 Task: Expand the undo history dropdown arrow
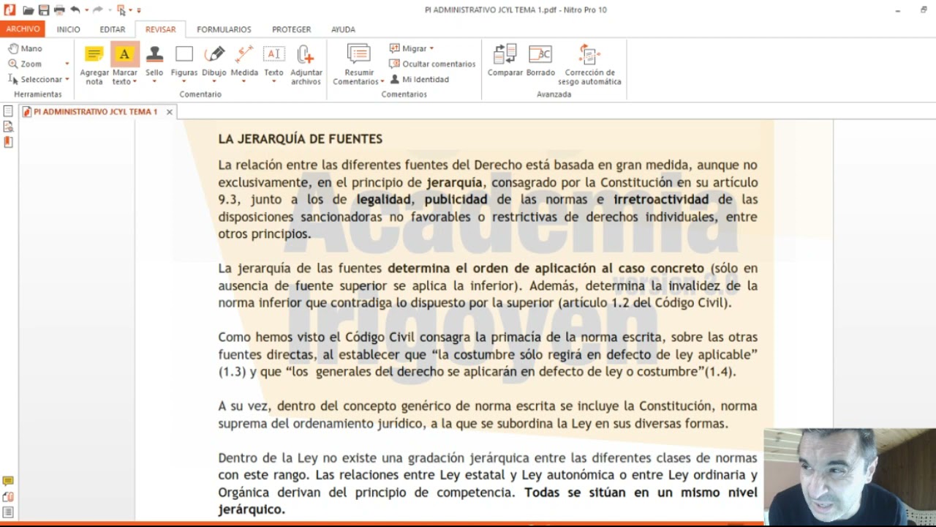(86, 10)
